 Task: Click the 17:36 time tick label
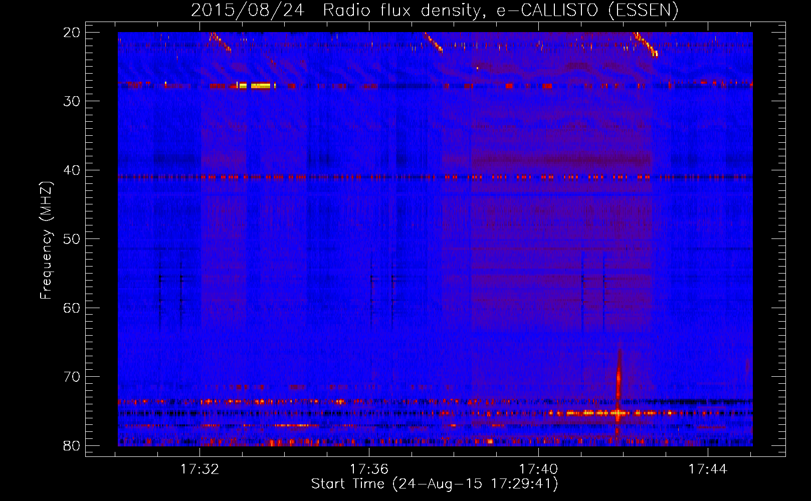(369, 469)
